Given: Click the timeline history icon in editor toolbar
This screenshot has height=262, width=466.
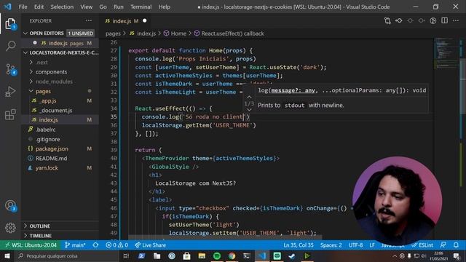Looking at the screenshot, I should (x=433, y=21).
